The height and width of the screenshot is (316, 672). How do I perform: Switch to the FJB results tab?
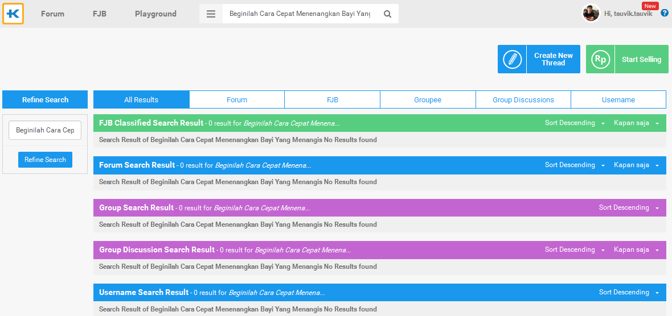[x=332, y=99]
